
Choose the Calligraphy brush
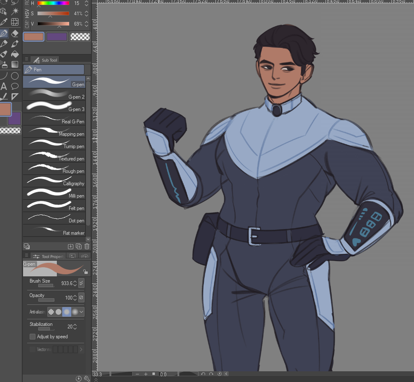coord(54,181)
